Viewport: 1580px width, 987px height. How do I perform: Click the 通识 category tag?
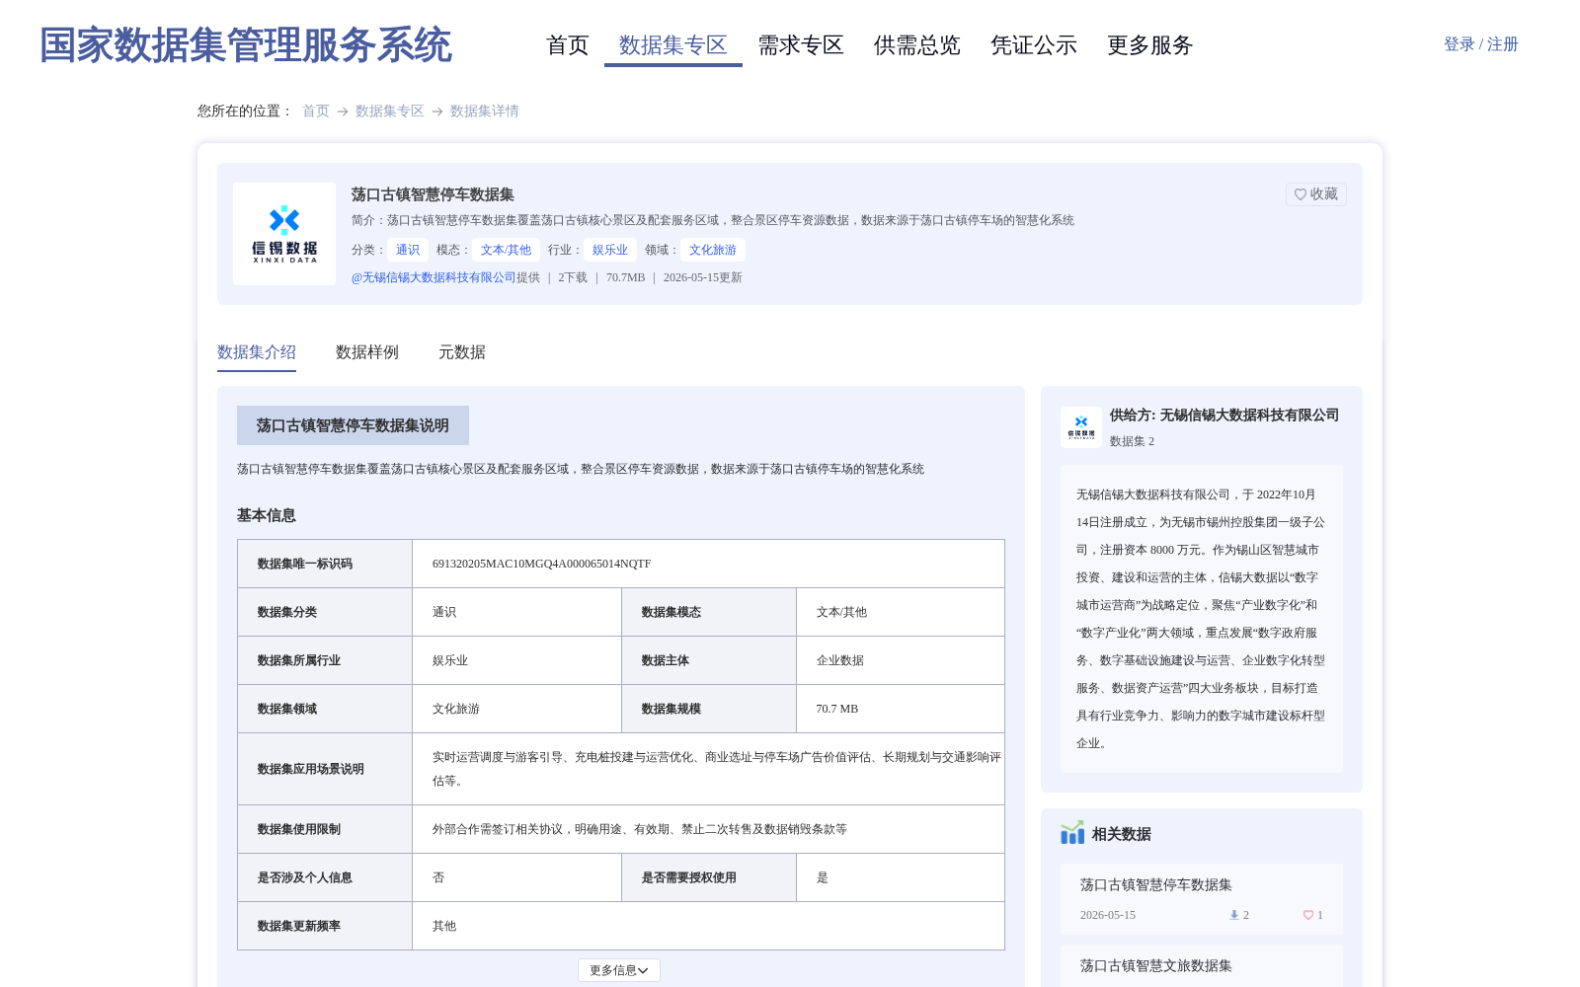pos(408,250)
